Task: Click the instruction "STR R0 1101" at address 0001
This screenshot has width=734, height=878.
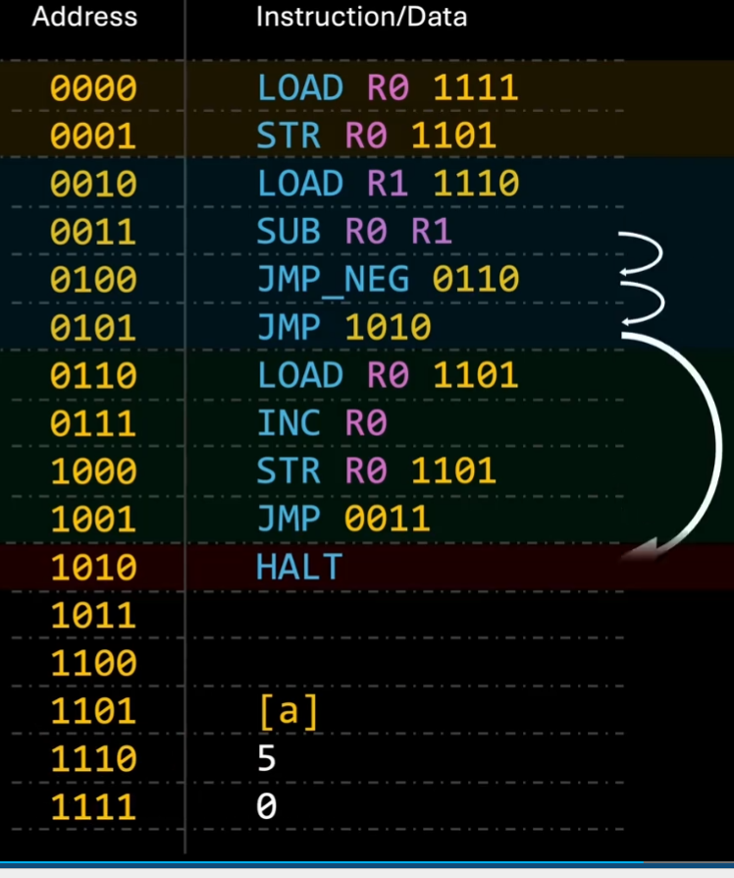Action: tap(377, 137)
